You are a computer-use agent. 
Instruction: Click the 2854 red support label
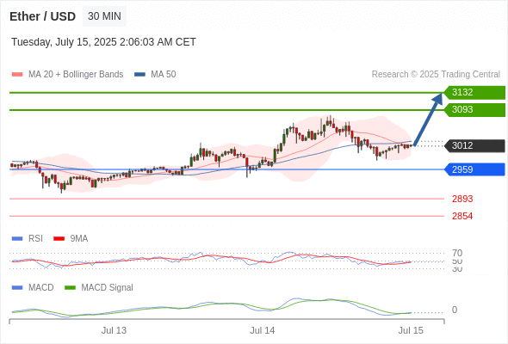click(x=462, y=216)
